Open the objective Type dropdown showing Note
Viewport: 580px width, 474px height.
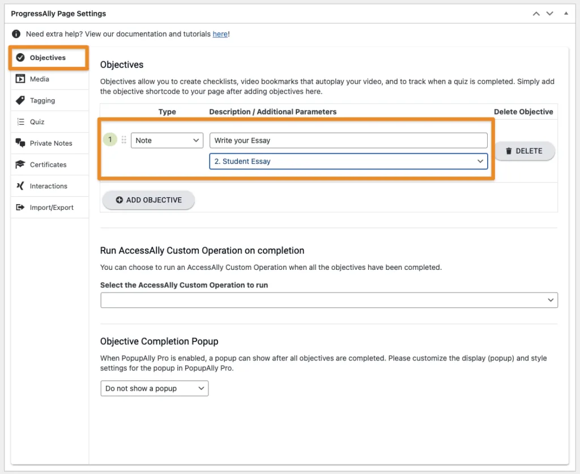click(167, 141)
